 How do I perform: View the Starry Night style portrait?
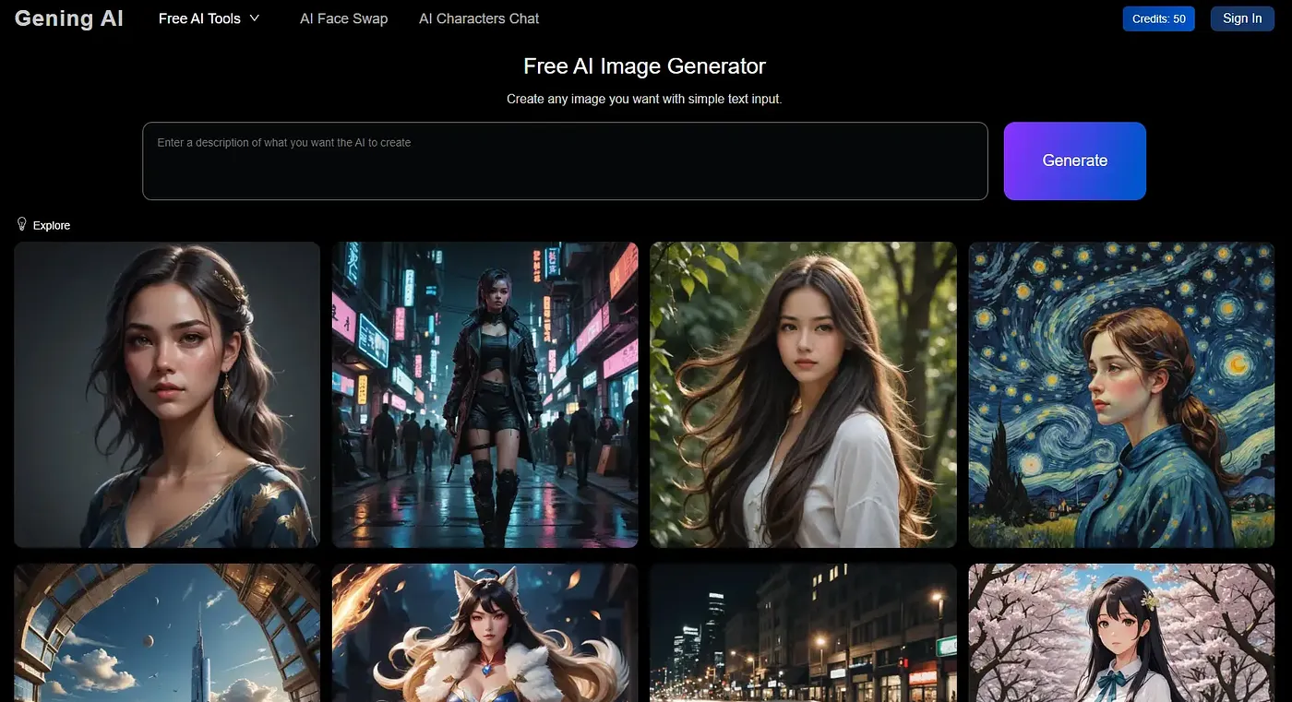click(x=1121, y=395)
